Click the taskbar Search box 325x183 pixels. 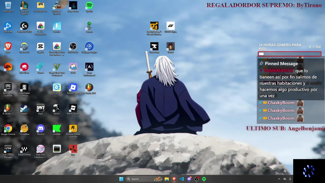point(144,179)
